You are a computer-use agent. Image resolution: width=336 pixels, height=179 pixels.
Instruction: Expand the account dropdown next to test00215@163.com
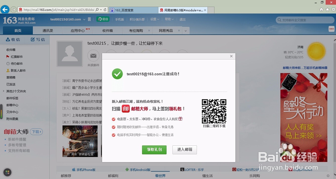(84, 19)
